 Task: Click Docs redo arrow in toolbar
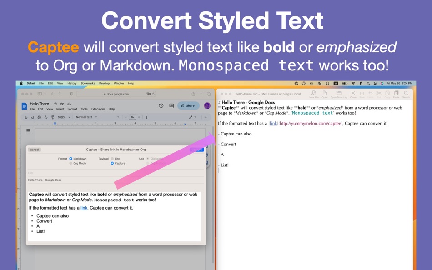[x=32, y=117]
